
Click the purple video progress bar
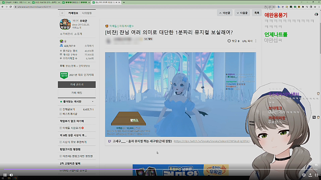[x=160, y=169]
